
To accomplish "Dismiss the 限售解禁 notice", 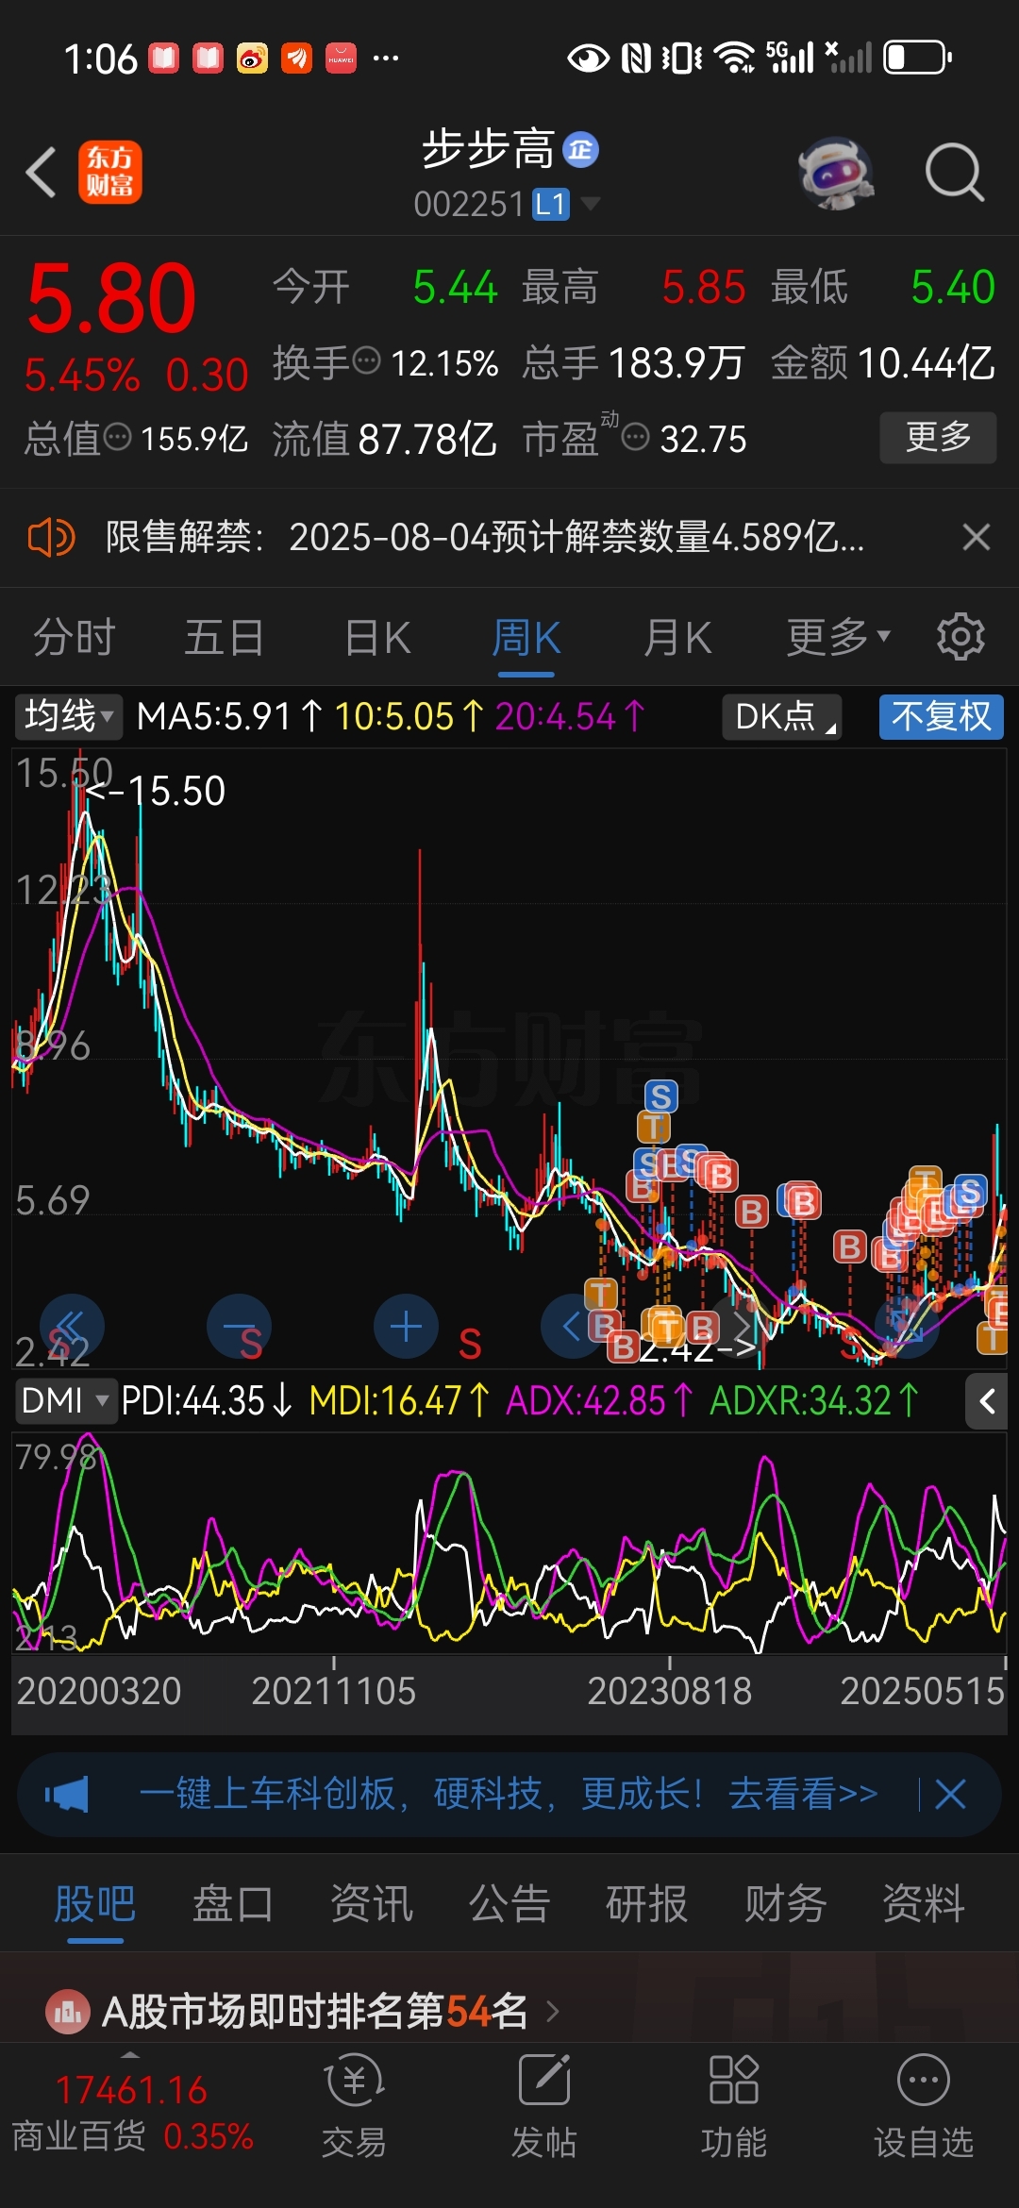I will [976, 537].
